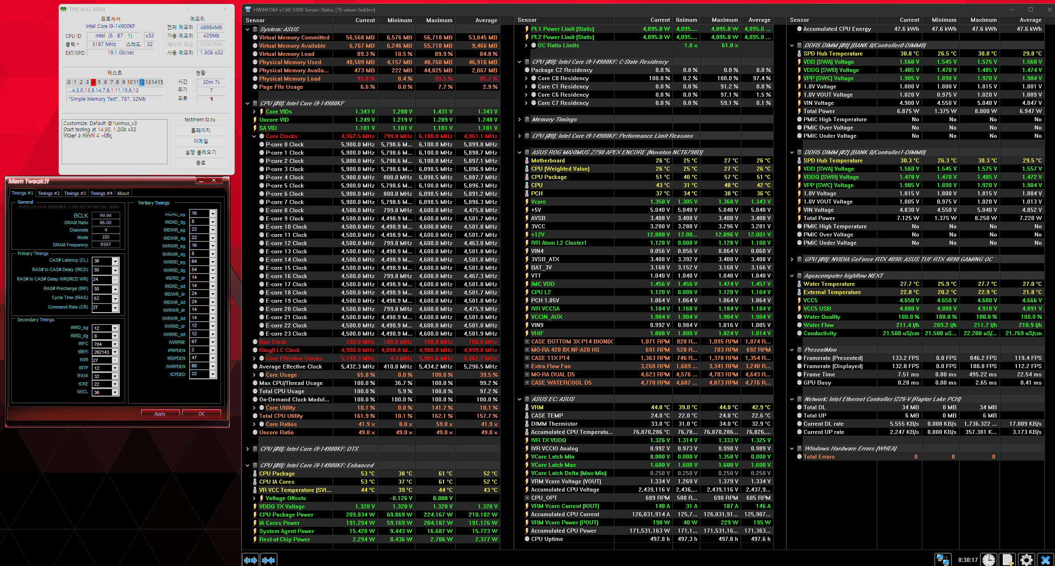This screenshot has width=1055, height=566.
Task: Collapse the Aquacomputer highflow NEXT group
Action: [x=792, y=276]
